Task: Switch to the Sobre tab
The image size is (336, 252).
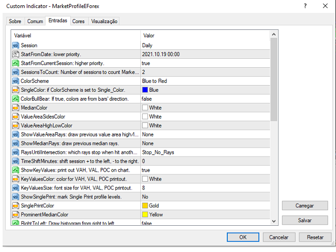Action: [15, 21]
